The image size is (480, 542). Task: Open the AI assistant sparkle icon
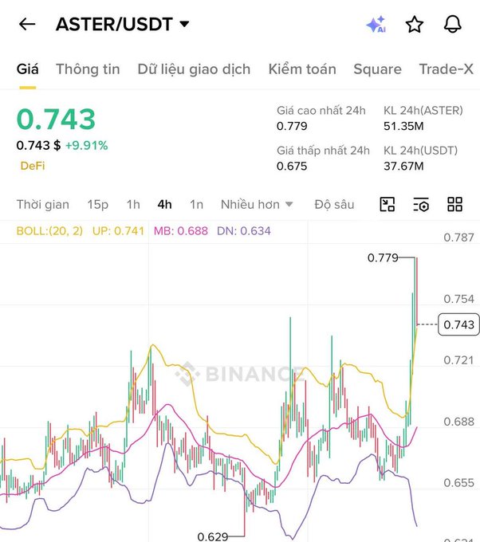click(376, 24)
